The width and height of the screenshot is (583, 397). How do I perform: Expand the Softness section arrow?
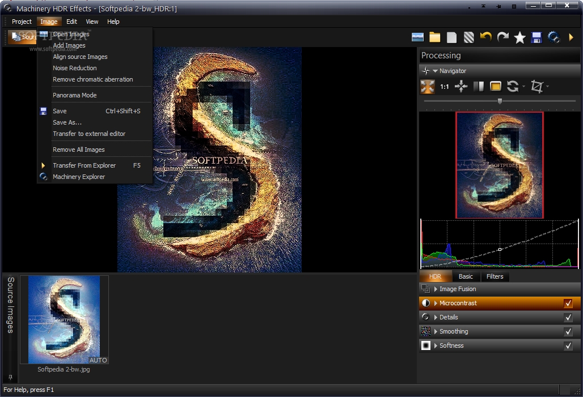click(436, 345)
